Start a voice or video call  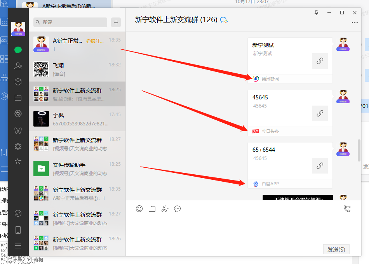(x=347, y=209)
